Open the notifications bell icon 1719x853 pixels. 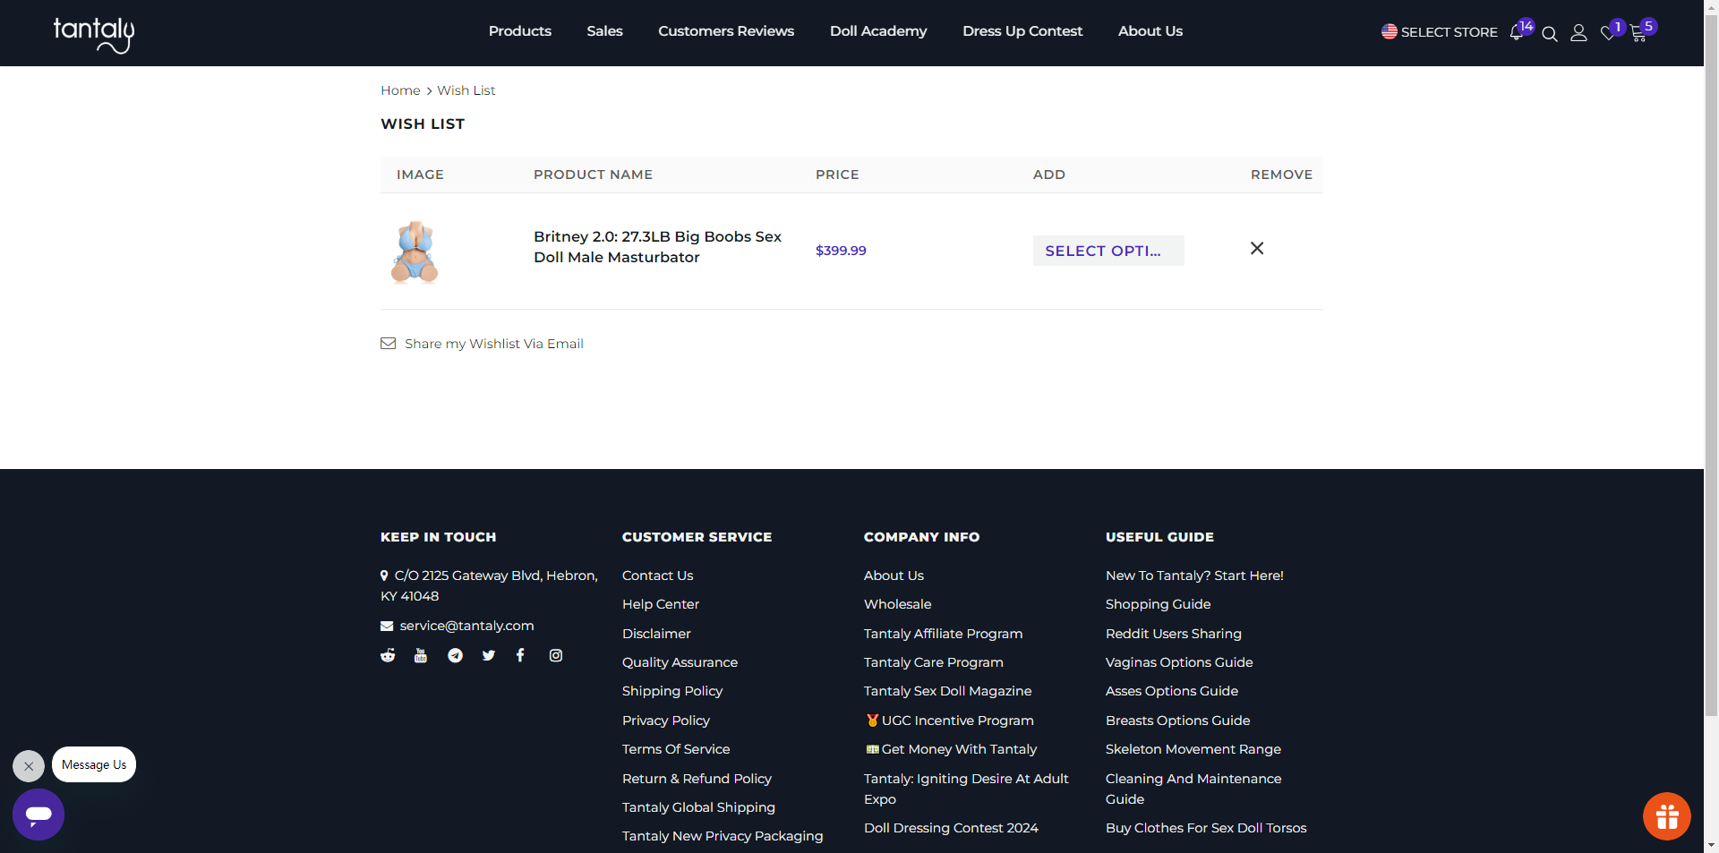(x=1517, y=32)
